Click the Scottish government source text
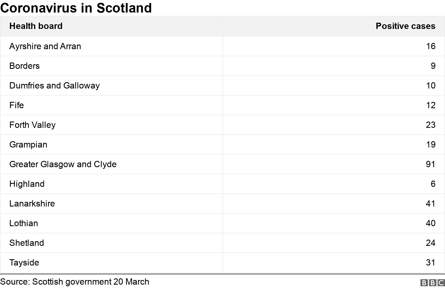This screenshot has width=445, height=289. pyautogui.click(x=75, y=282)
